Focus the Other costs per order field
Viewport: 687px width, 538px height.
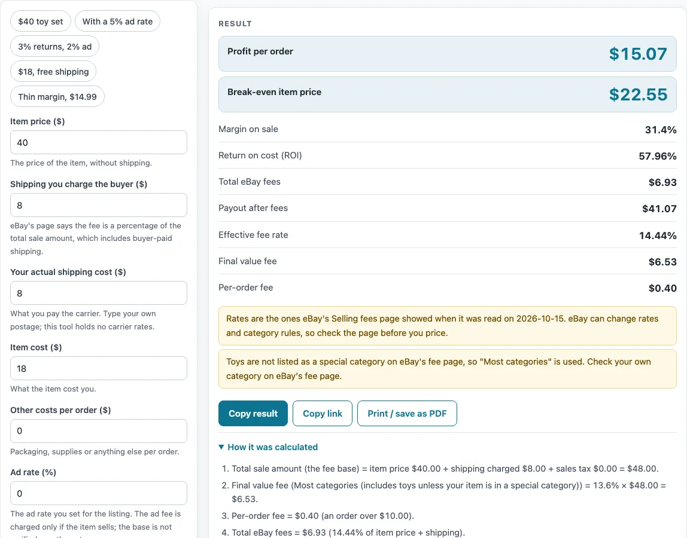[x=99, y=431]
